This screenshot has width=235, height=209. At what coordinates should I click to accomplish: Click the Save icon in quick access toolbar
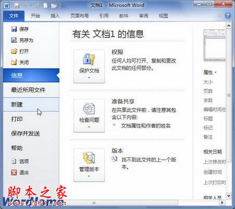pos(17,6)
